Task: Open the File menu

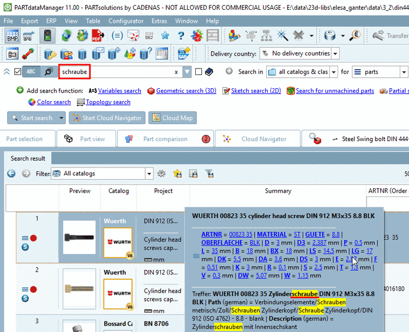Action: [8, 21]
